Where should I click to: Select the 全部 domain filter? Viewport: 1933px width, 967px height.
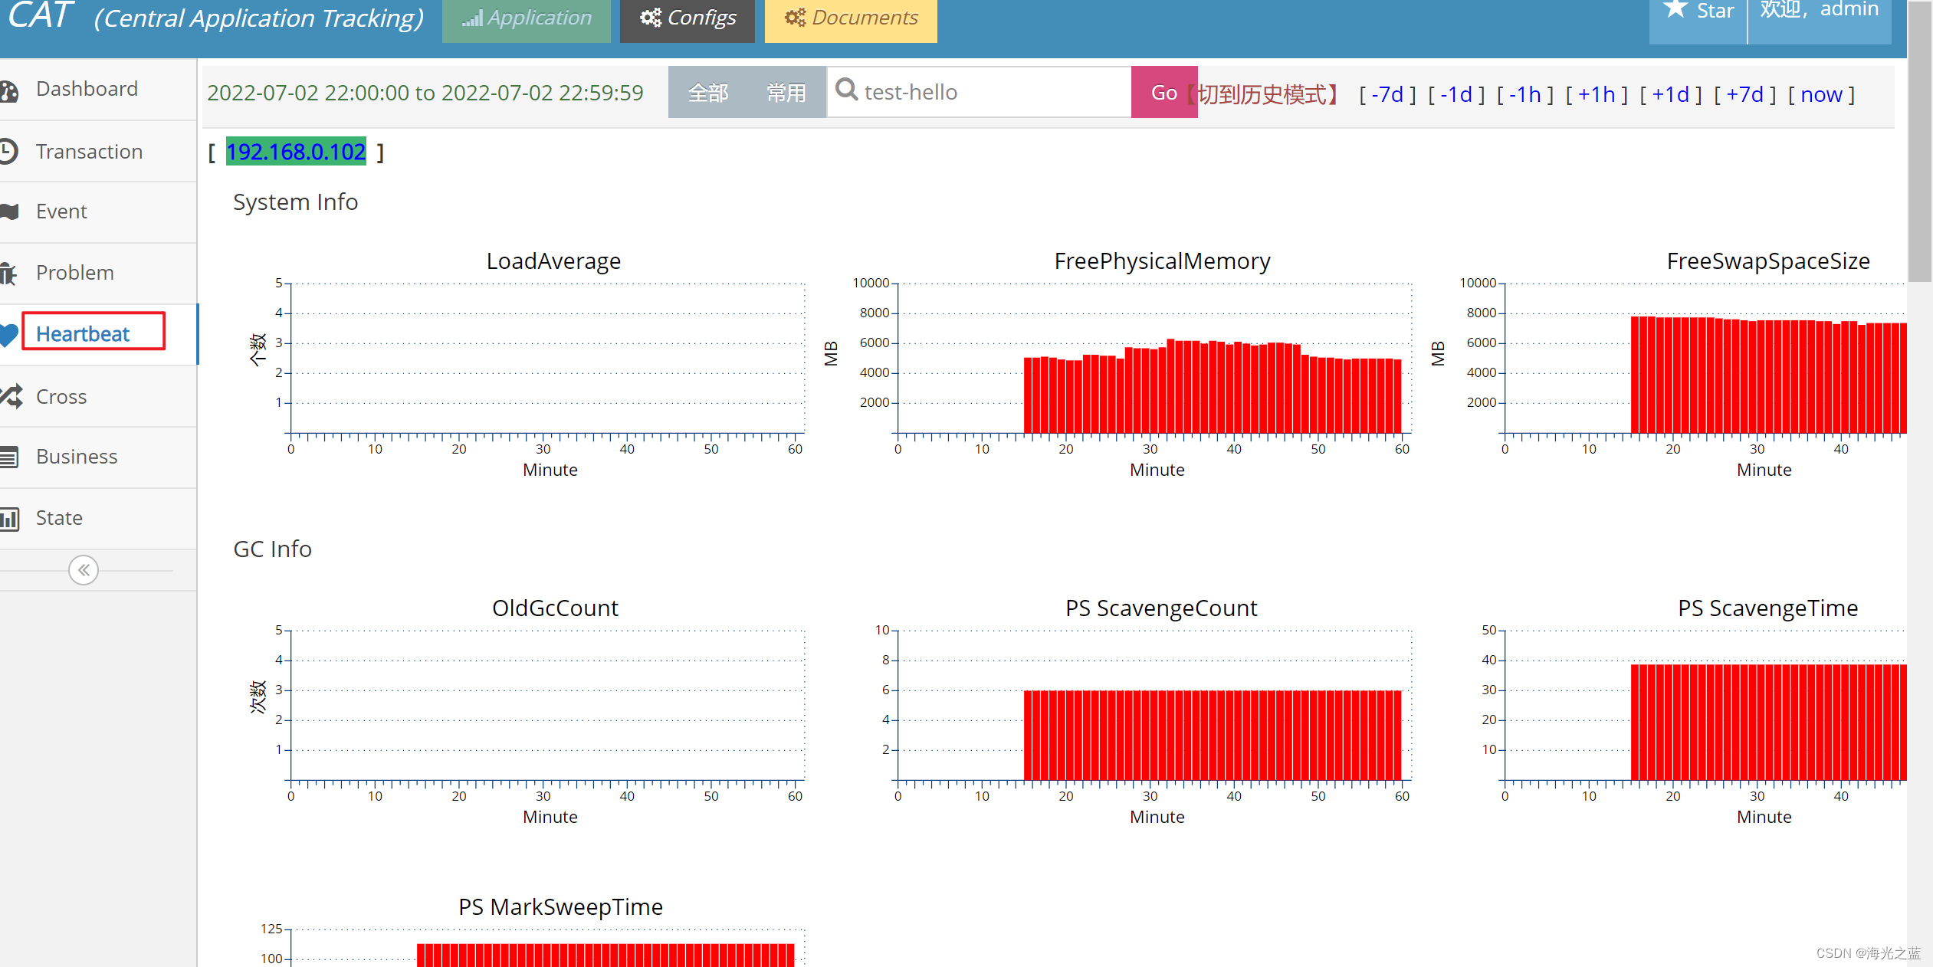click(707, 93)
